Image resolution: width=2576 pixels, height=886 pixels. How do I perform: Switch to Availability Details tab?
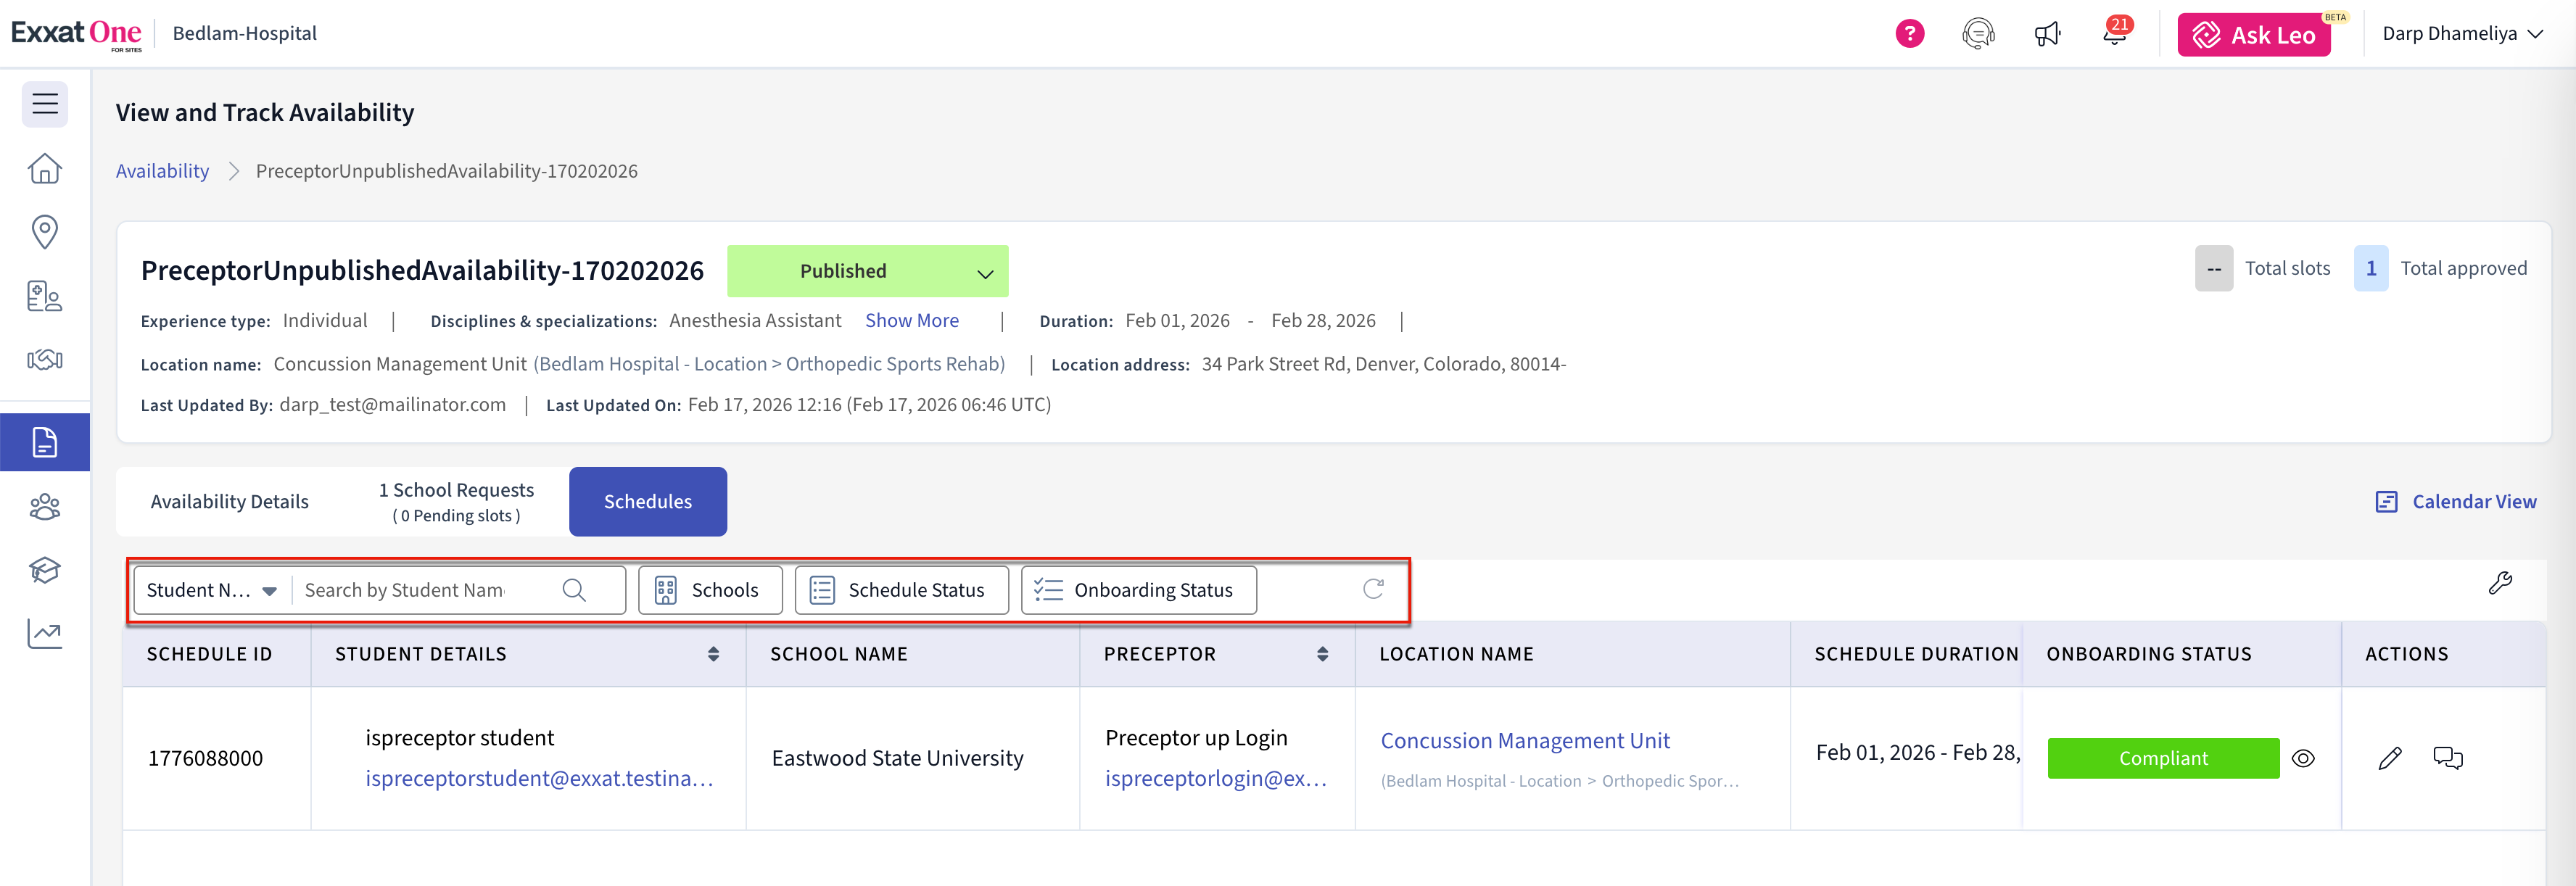click(229, 502)
